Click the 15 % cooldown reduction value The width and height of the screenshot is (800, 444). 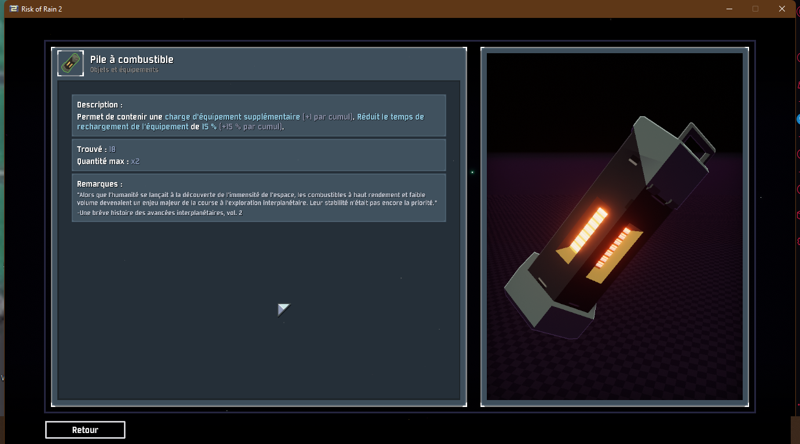click(x=209, y=127)
